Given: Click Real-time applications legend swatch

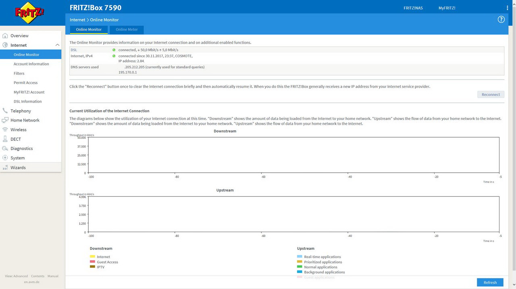Looking at the screenshot, I should 300,256.
